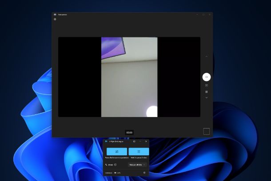Switch to rear camera blue button
The image size is (271, 181).
coord(117,152)
